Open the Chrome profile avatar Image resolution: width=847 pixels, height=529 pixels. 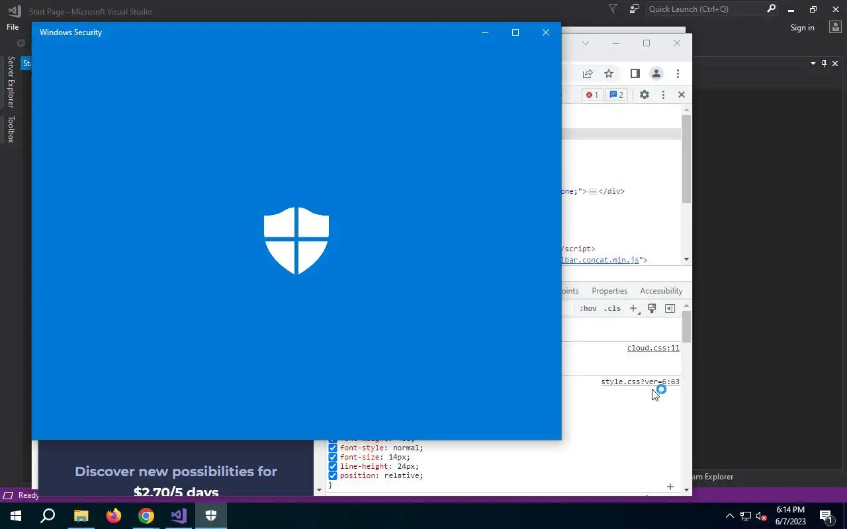click(656, 73)
